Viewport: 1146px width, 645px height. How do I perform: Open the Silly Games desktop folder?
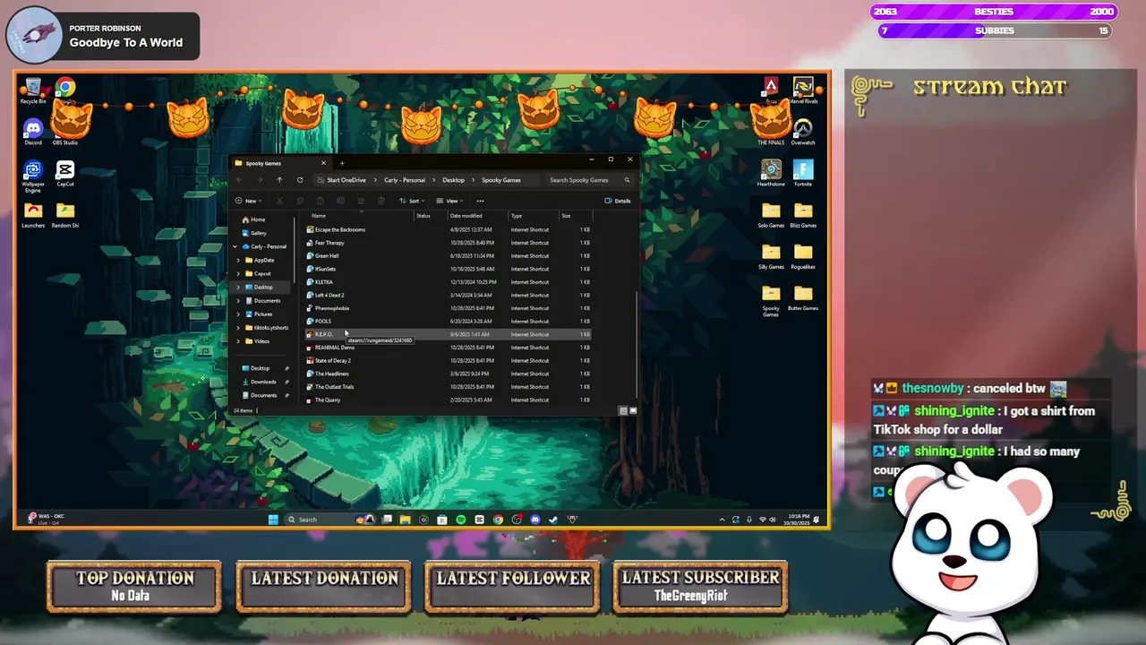[x=771, y=255]
